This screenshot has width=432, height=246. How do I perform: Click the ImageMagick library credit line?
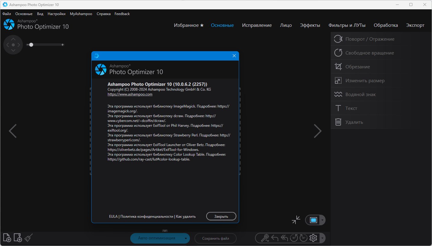coord(169,109)
